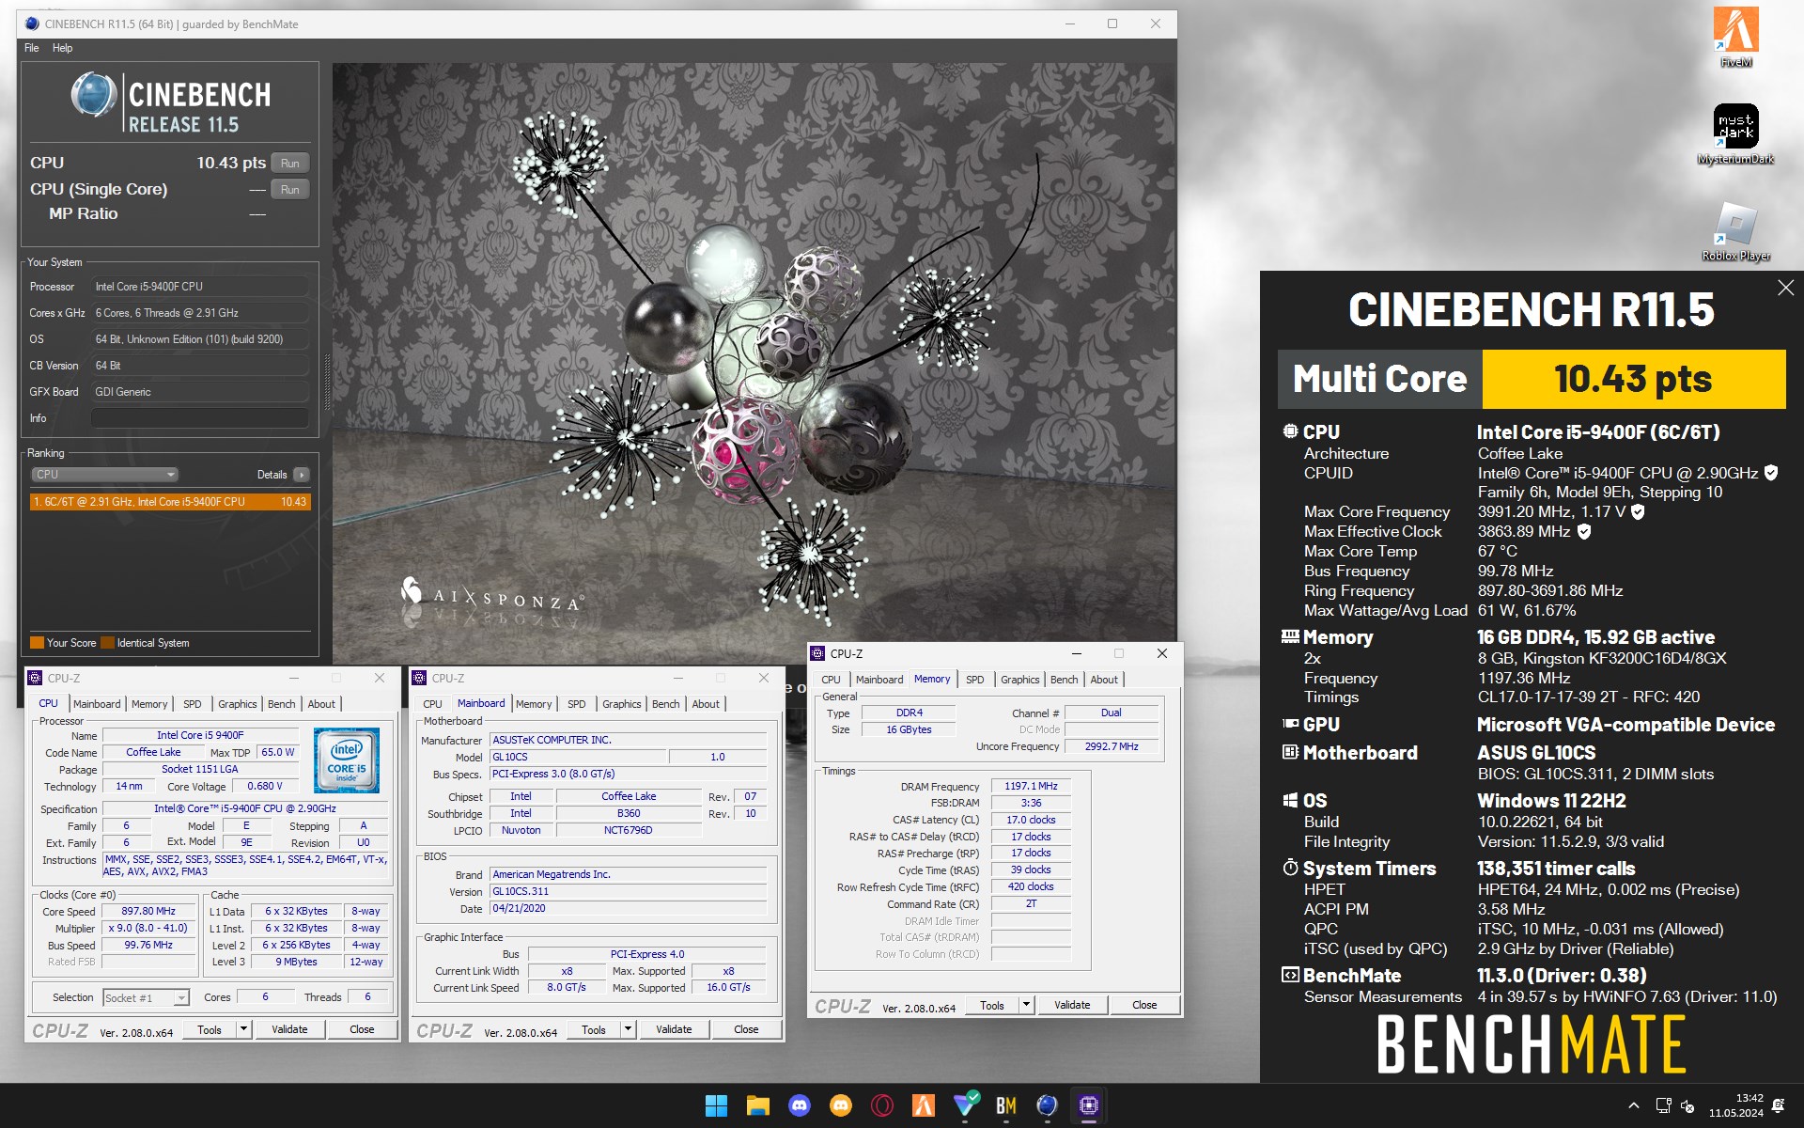Open File Explorer from the taskbar

[x=757, y=1105]
